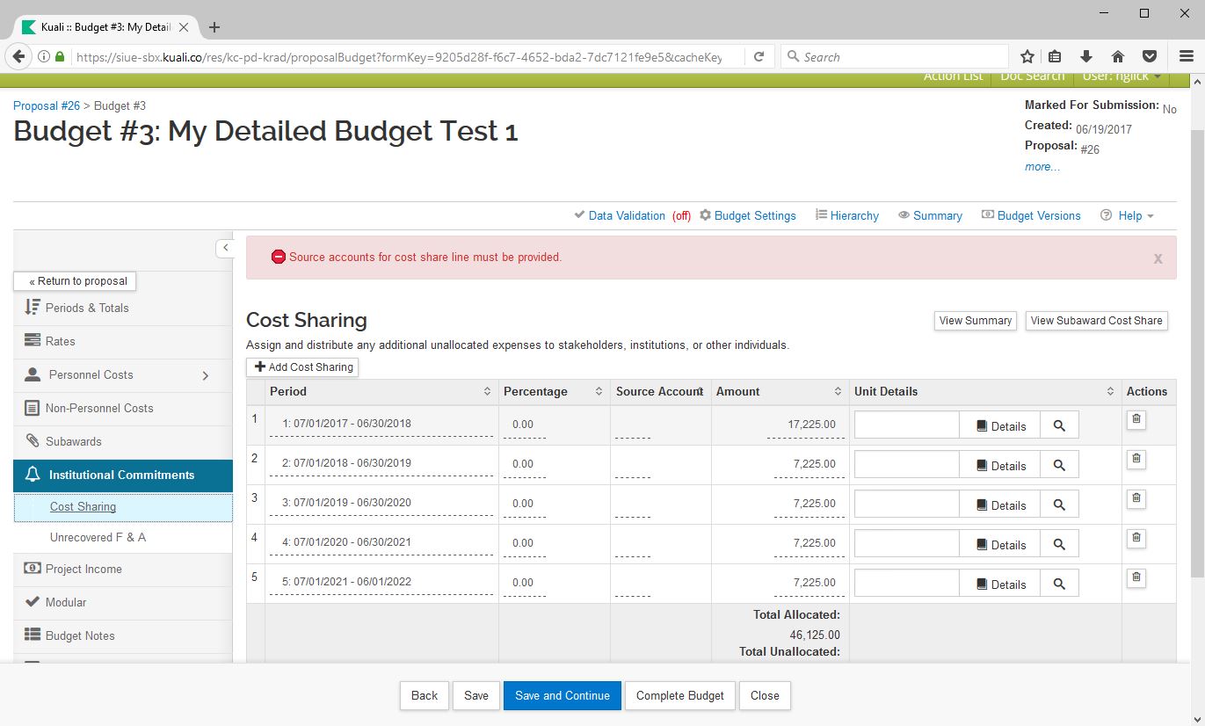
Task: Click trash icon for period 5 row
Action: click(1136, 577)
